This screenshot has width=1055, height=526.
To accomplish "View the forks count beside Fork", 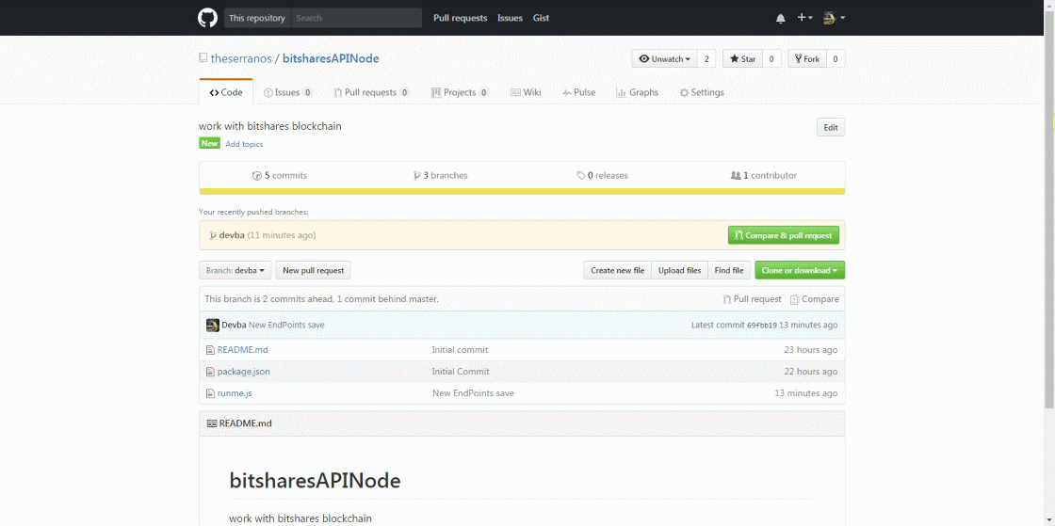I will [x=835, y=59].
